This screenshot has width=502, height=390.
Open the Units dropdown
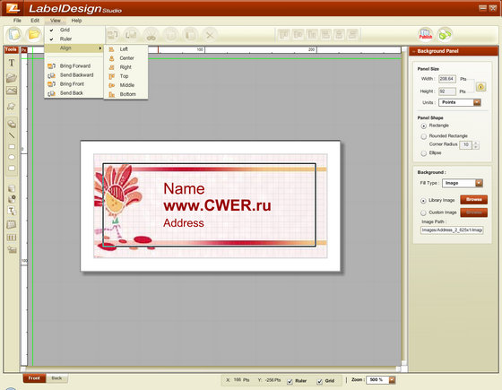(460, 102)
